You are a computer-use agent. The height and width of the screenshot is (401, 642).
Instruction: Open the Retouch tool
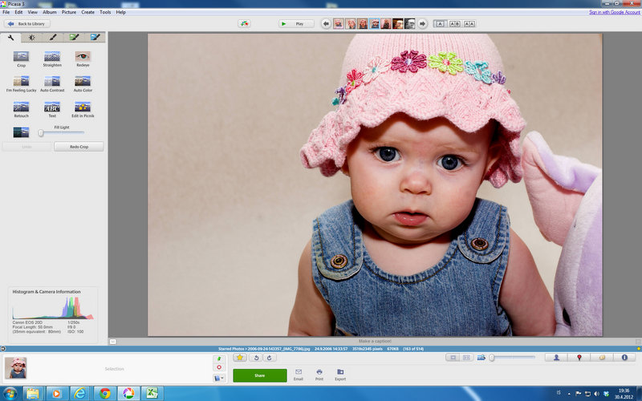tap(21, 109)
